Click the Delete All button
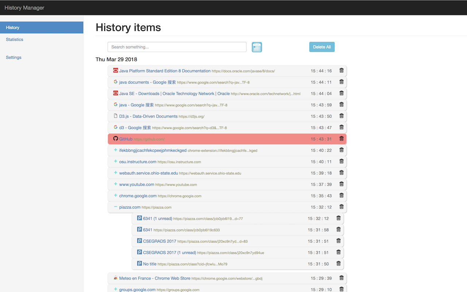The height and width of the screenshot is (292, 467). (x=322, y=47)
